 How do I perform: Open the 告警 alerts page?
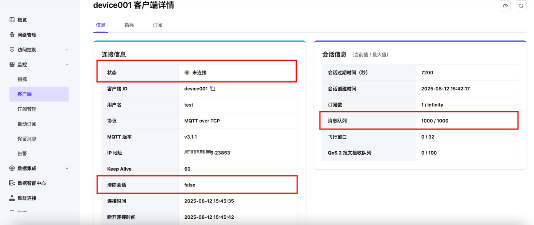pos(22,154)
